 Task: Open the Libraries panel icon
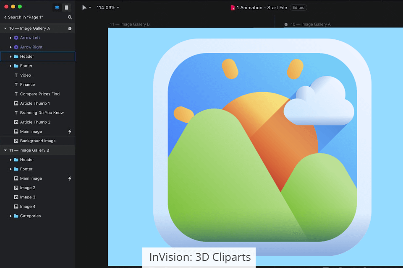pyautogui.click(x=66, y=8)
